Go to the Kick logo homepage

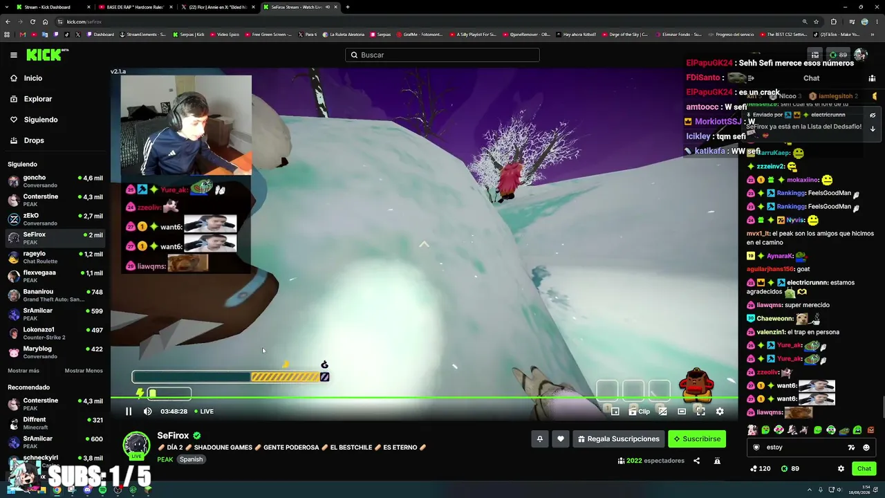click(x=47, y=55)
